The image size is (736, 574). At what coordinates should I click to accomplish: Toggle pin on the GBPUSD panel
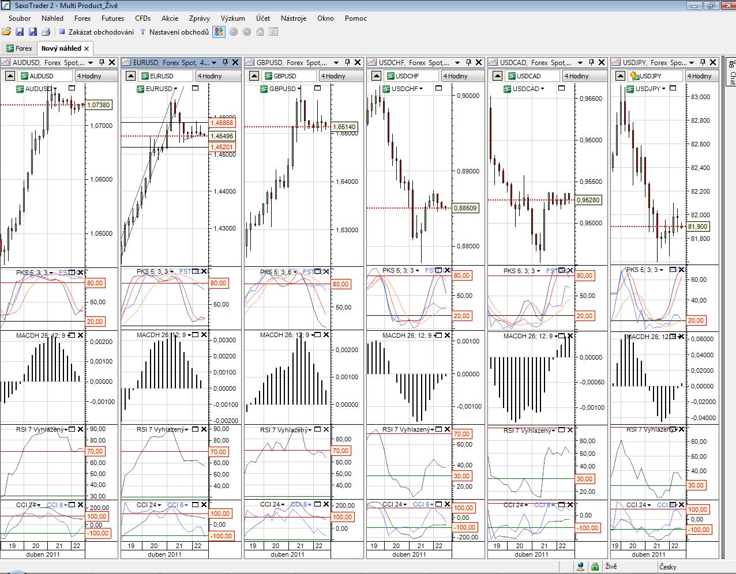(x=347, y=62)
